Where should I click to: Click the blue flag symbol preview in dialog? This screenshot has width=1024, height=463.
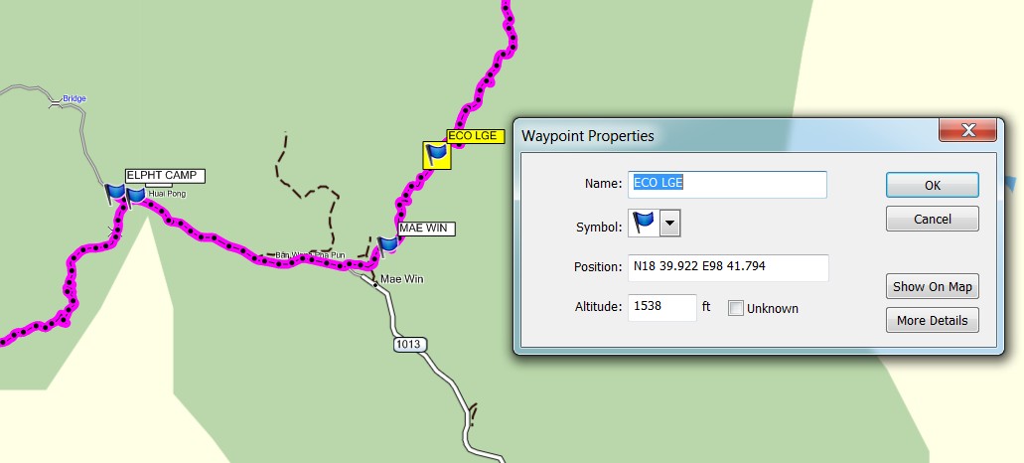click(x=644, y=225)
